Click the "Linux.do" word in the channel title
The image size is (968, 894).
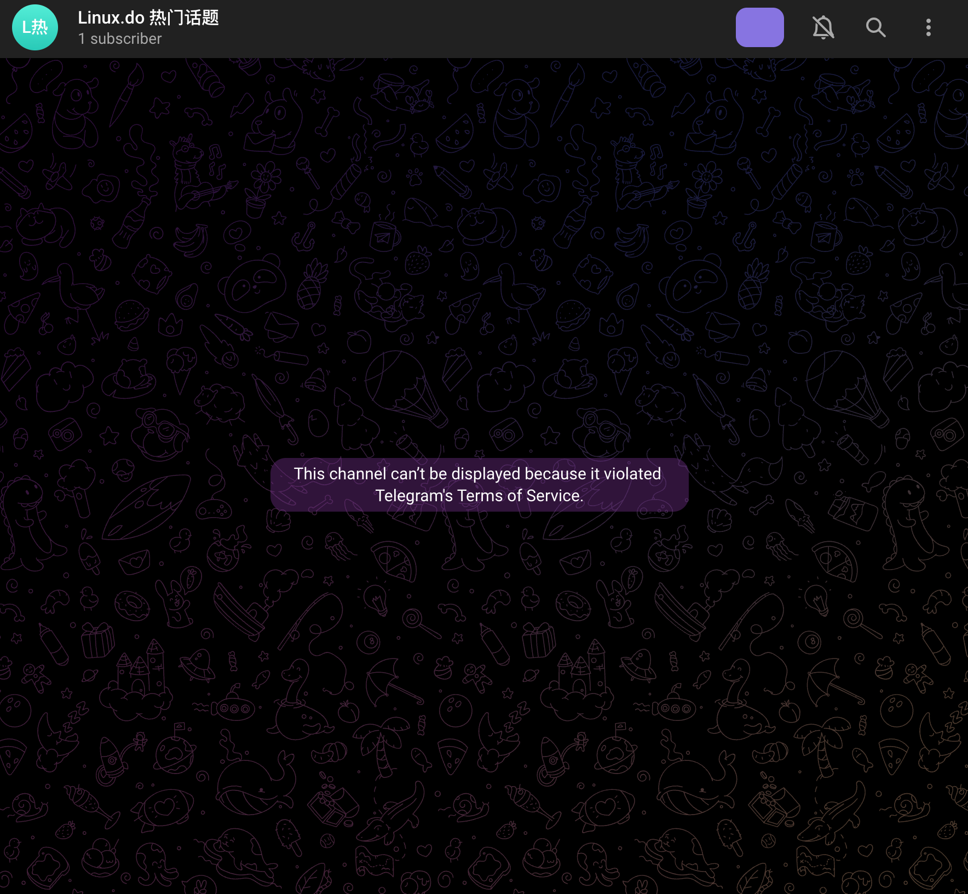pos(111,18)
